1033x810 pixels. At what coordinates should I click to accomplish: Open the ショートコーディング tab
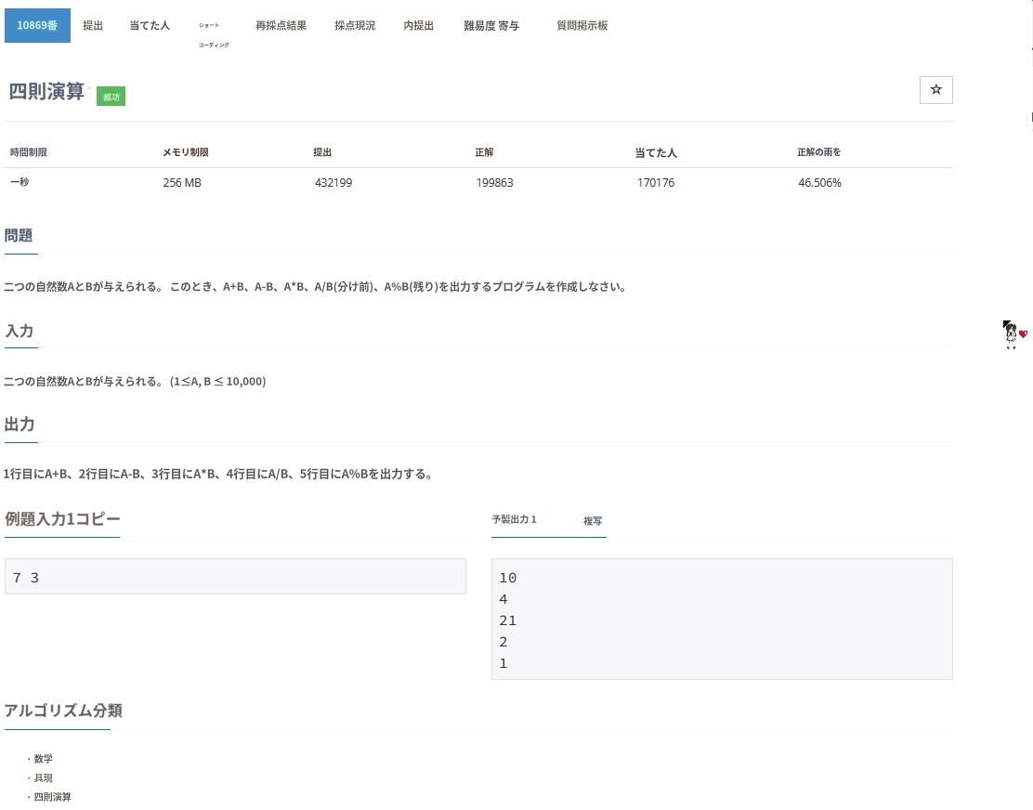(213, 34)
